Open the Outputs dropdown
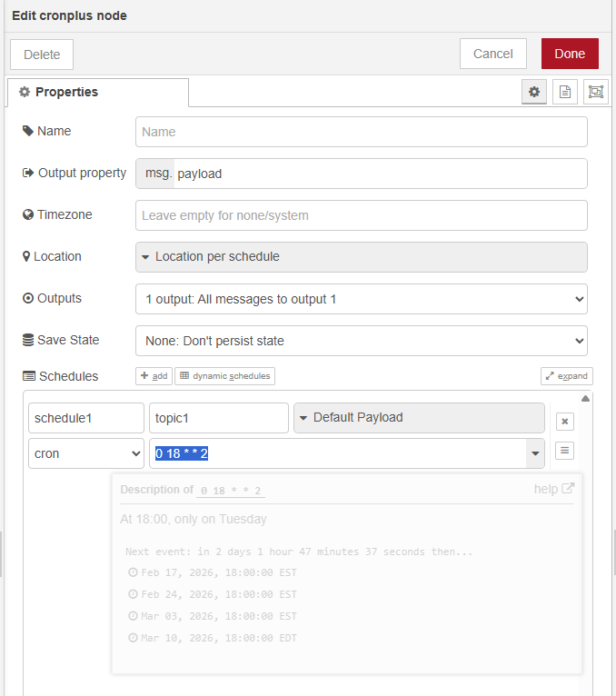 click(x=361, y=299)
